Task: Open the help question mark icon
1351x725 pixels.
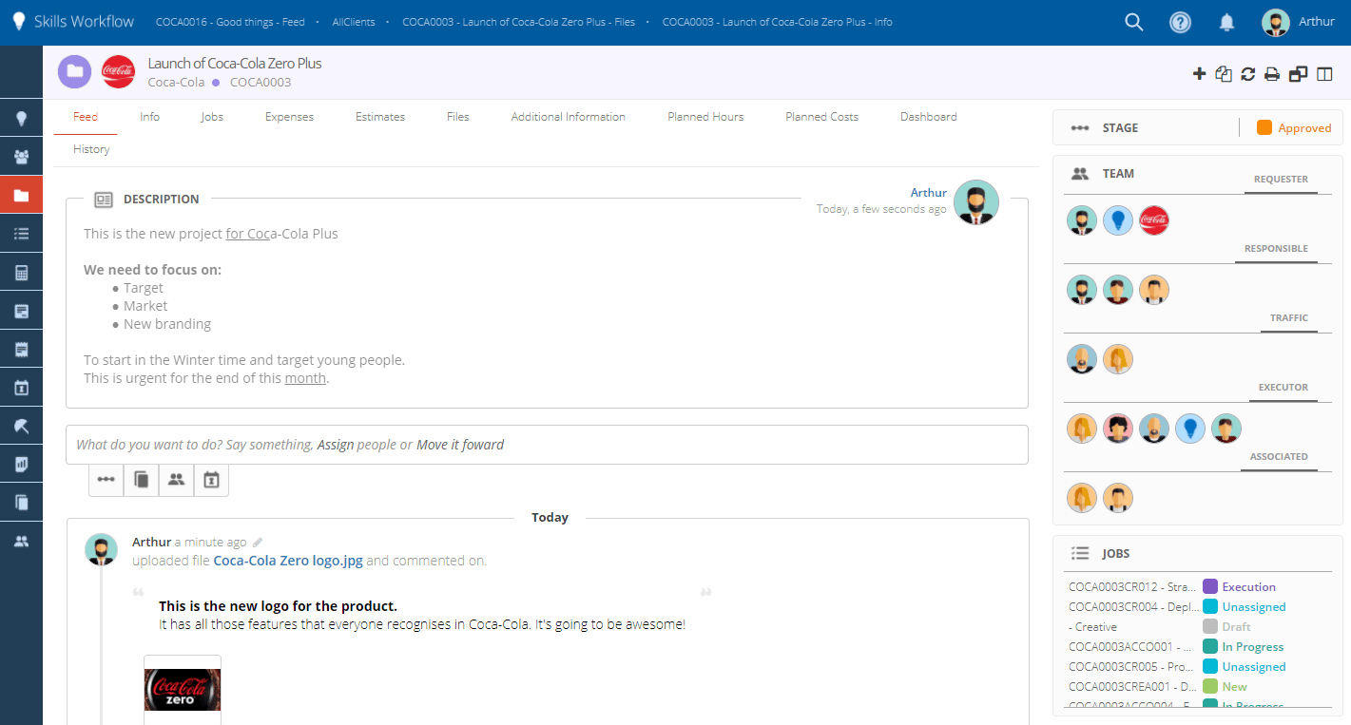Action: click(x=1180, y=22)
